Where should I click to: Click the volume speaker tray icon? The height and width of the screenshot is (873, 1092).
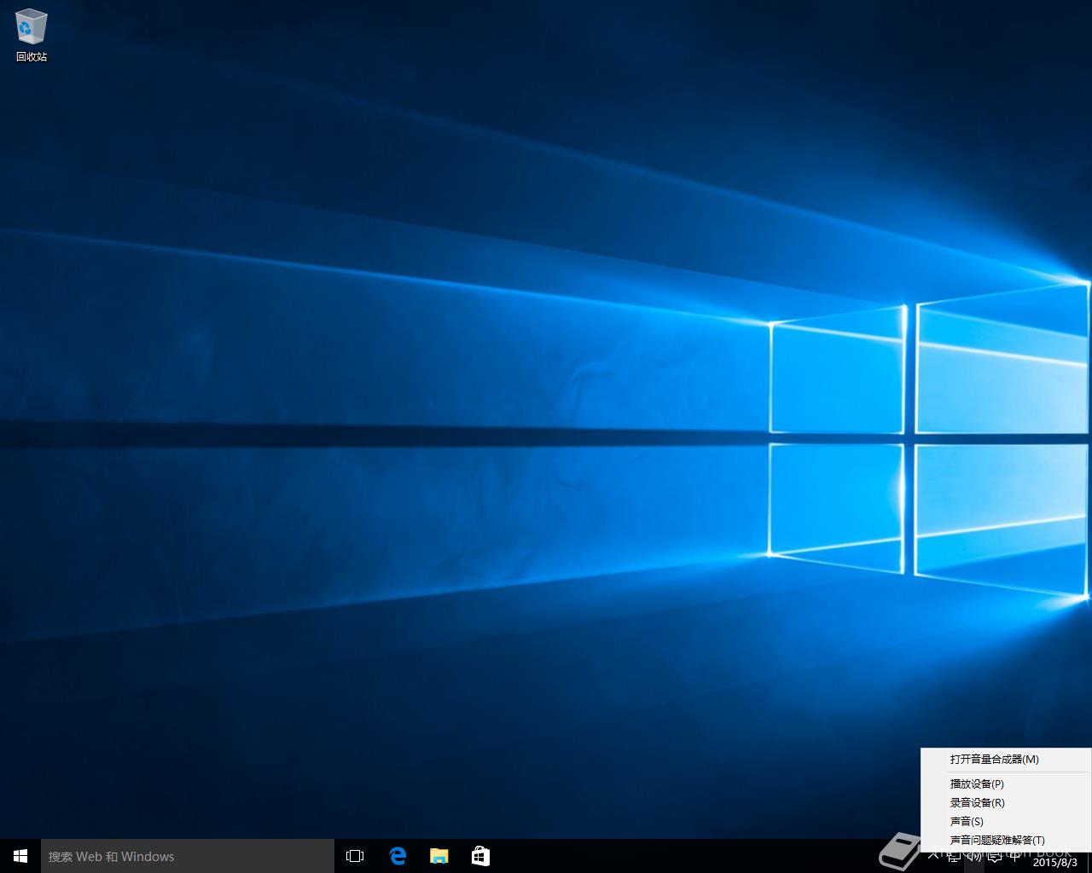point(974,856)
